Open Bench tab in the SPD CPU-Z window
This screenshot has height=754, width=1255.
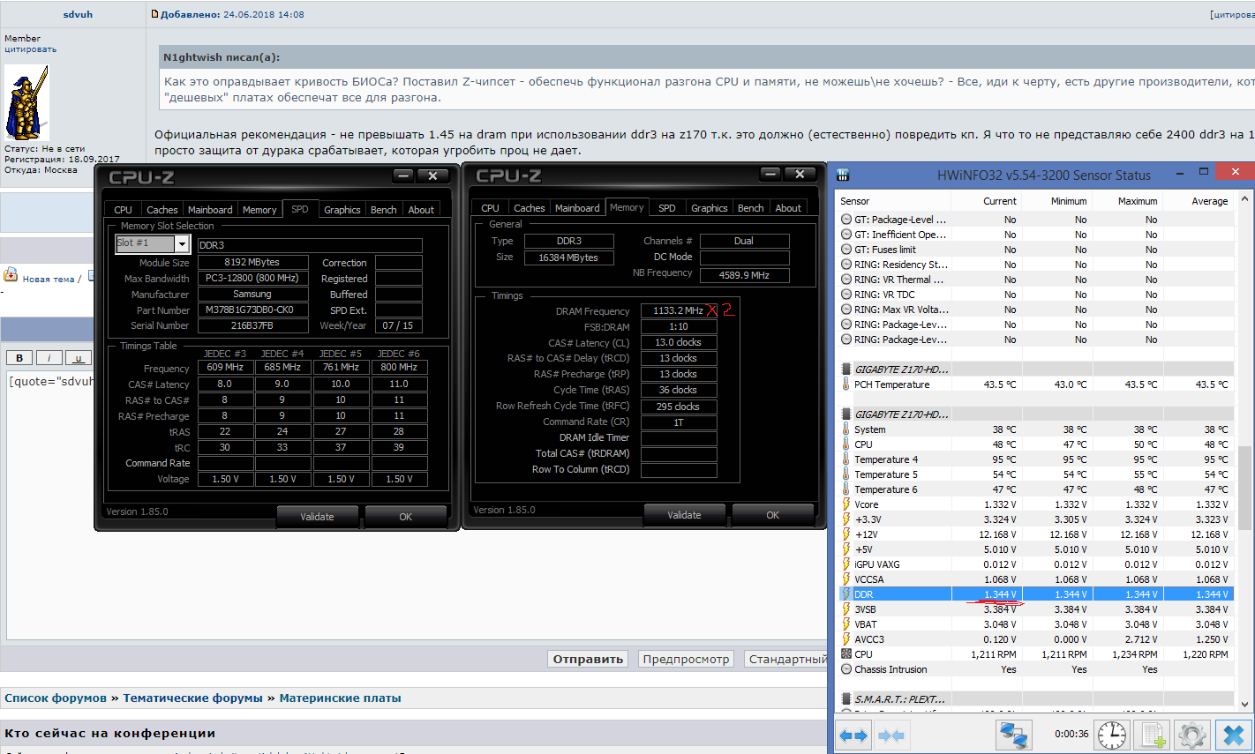(x=383, y=210)
